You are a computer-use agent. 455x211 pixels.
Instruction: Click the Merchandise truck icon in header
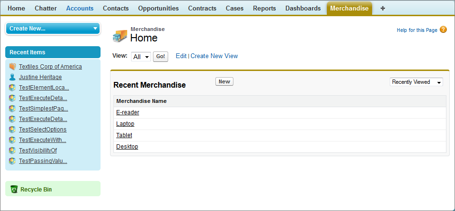click(120, 36)
